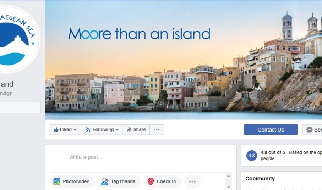This screenshot has height=190, width=322.
Task: Open more post options ellipsis button
Action: 192,181
